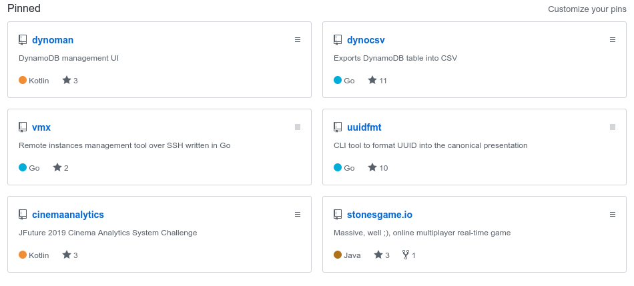634x286 pixels.
Task: Click the 2 stars count on vmx
Action: 66,168
